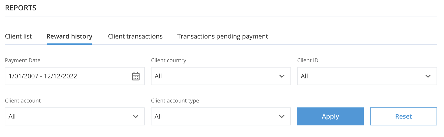Go to the Client transactions tab
The height and width of the screenshot is (137, 444).
point(135,36)
